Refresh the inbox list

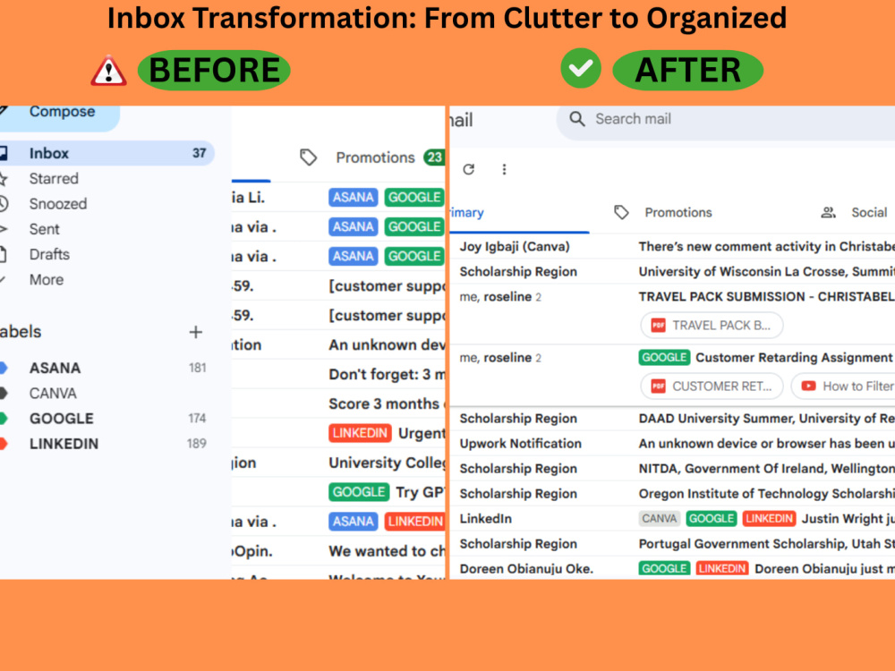tap(469, 169)
